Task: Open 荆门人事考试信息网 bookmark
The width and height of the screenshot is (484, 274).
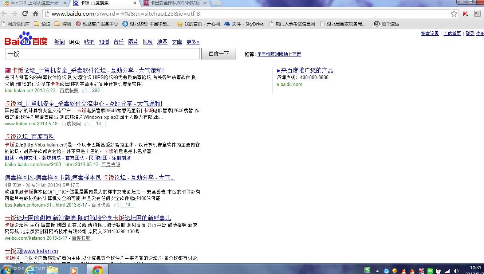Action: [x=292, y=24]
